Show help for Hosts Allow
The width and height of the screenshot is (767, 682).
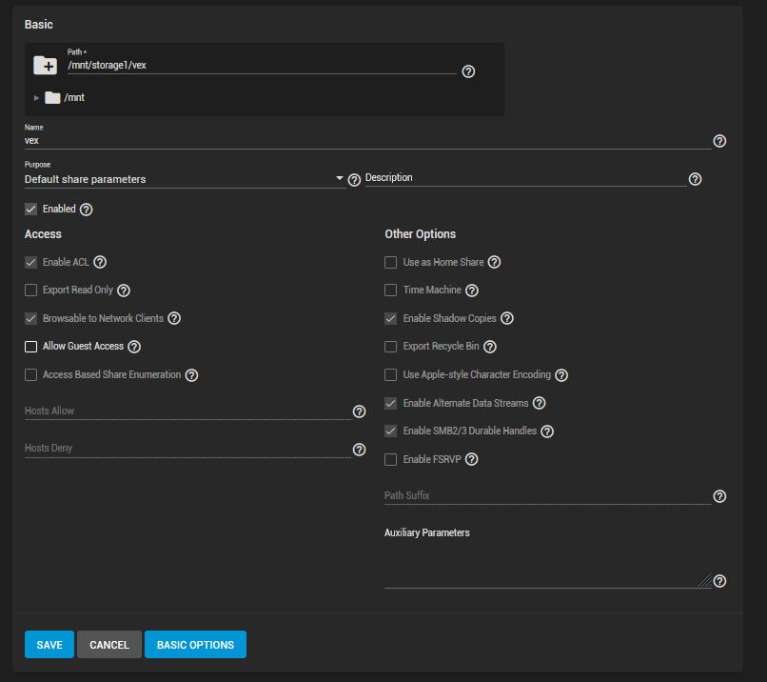point(359,411)
